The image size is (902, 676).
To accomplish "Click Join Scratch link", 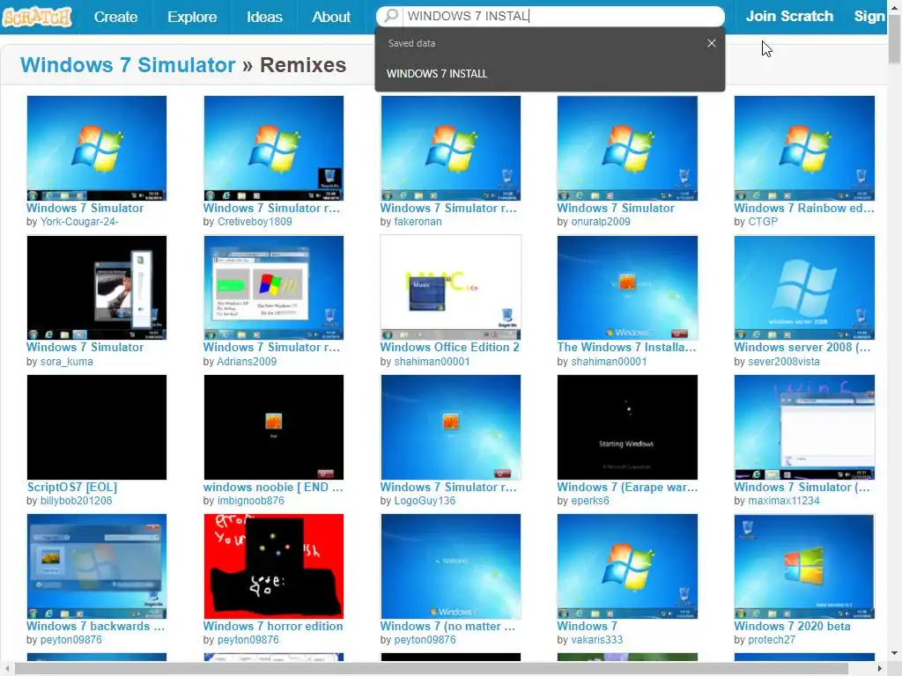I will tap(789, 16).
